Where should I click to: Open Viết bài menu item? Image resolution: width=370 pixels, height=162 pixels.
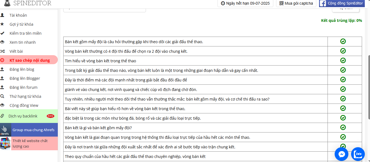click(x=29, y=51)
